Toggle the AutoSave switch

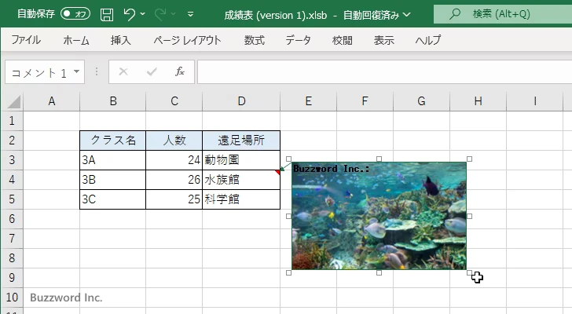(75, 14)
